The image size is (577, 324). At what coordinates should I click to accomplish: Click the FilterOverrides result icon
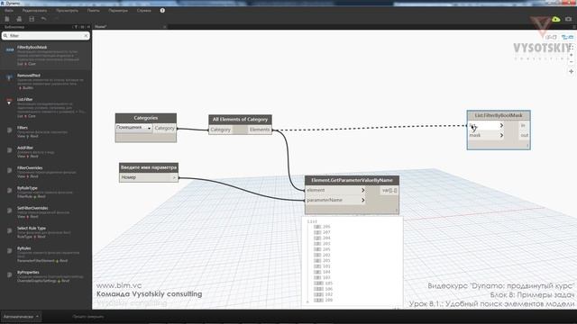[9, 170]
